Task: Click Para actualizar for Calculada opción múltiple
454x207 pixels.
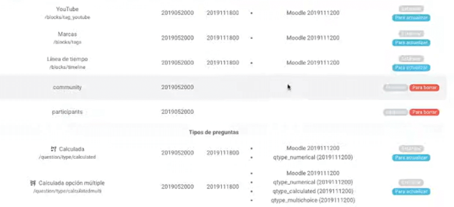Action: 411,192
